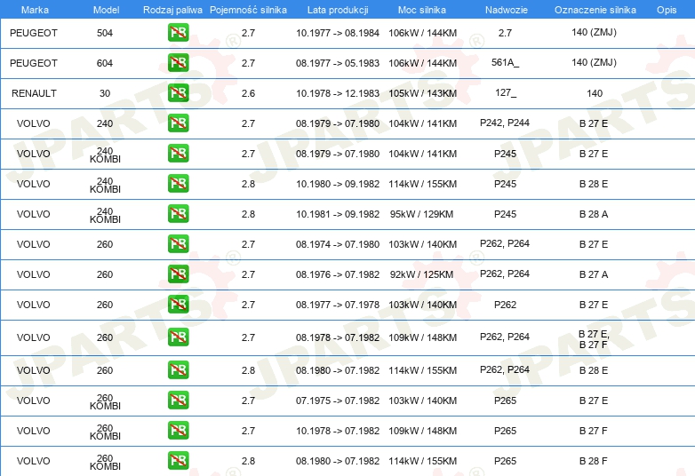This screenshot has height=476, width=695.
Task: Select Renault engine code 140
Action: click(595, 93)
